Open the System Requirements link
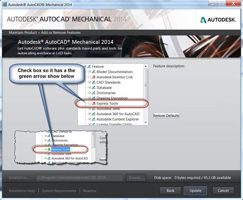 (59, 191)
